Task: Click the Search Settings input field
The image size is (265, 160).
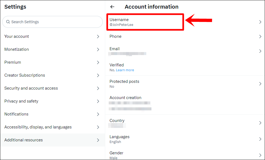Action: pyautogui.click(x=52, y=22)
